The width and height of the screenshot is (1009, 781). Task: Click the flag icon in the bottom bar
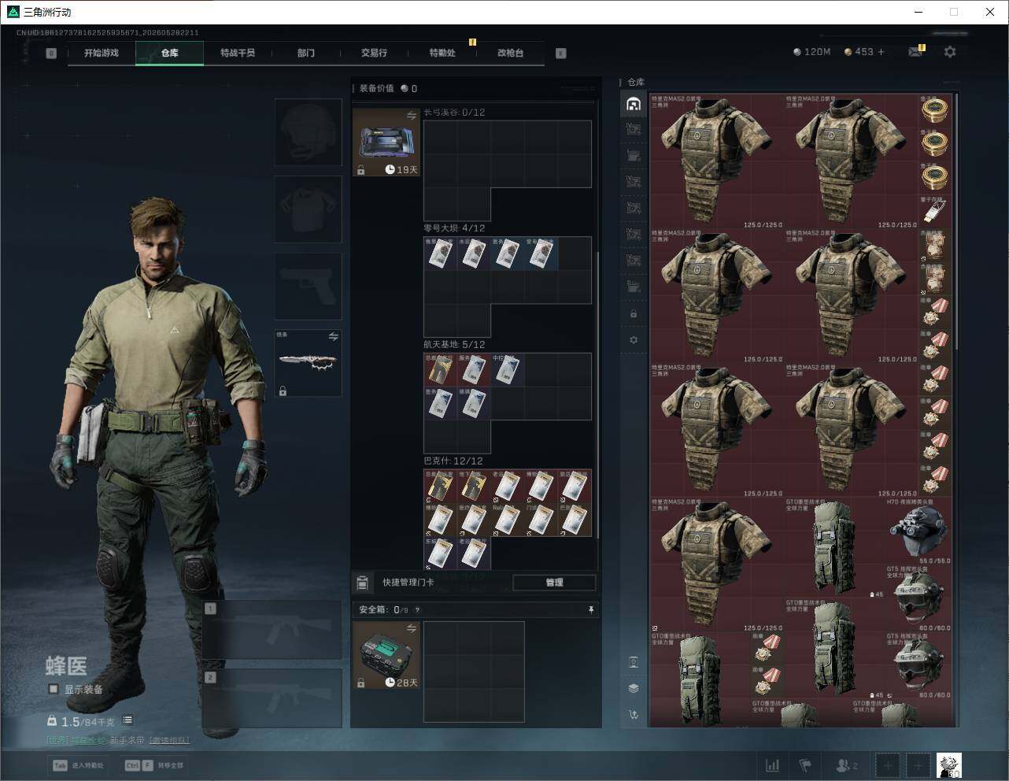[x=805, y=765]
